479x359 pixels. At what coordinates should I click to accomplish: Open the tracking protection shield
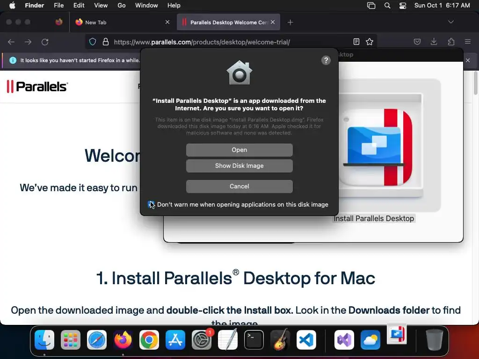(x=93, y=42)
